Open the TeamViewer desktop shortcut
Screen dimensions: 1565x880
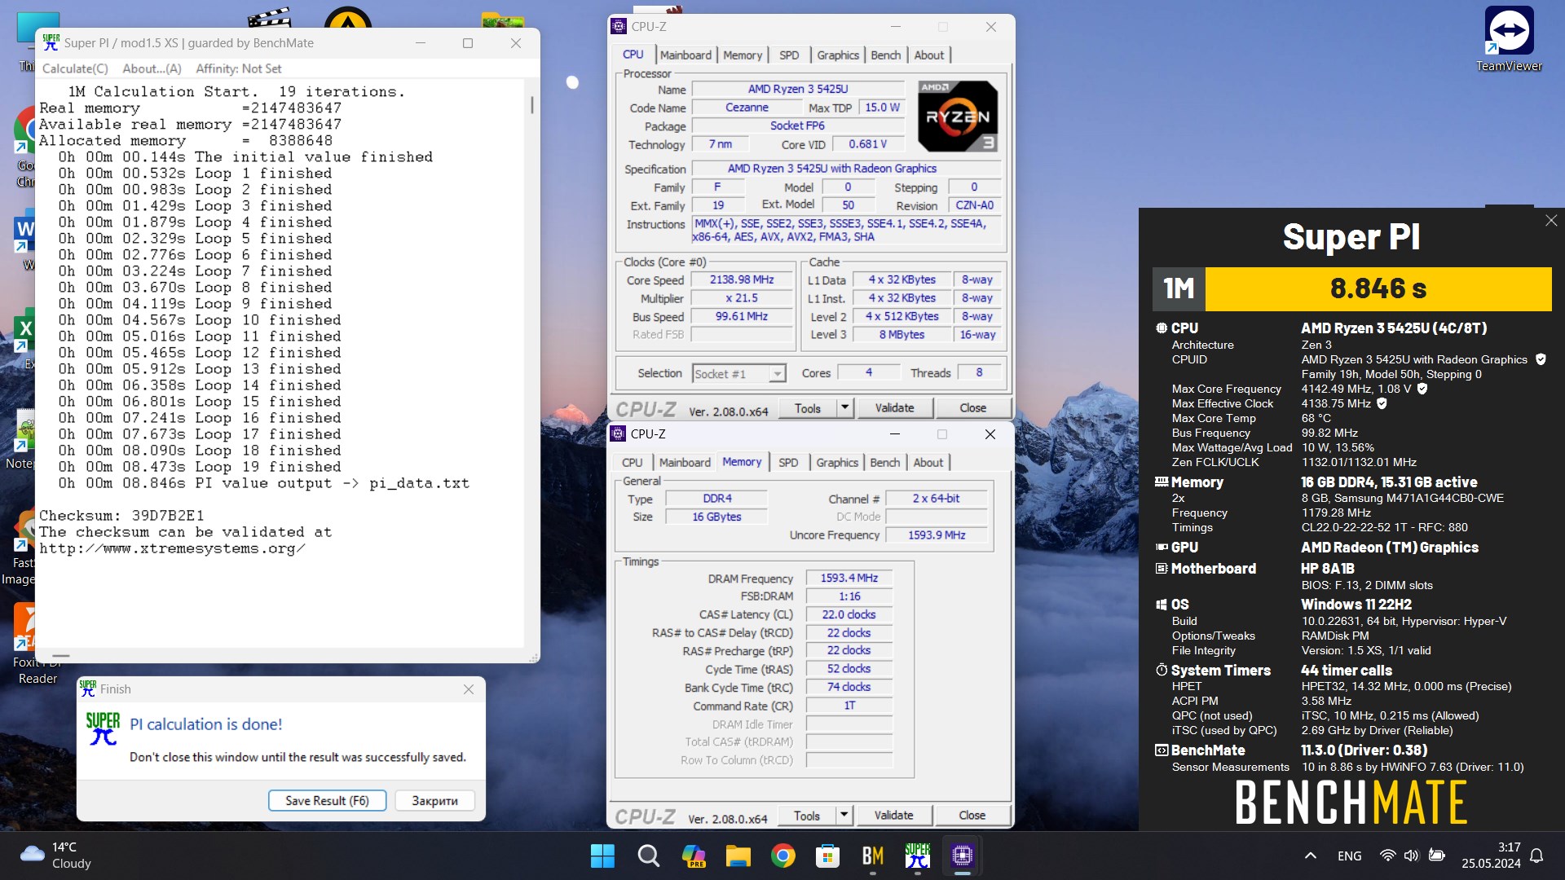coord(1509,39)
